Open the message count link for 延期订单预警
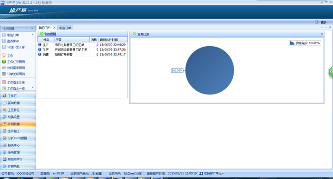The image size is (333, 179). click(x=97, y=55)
